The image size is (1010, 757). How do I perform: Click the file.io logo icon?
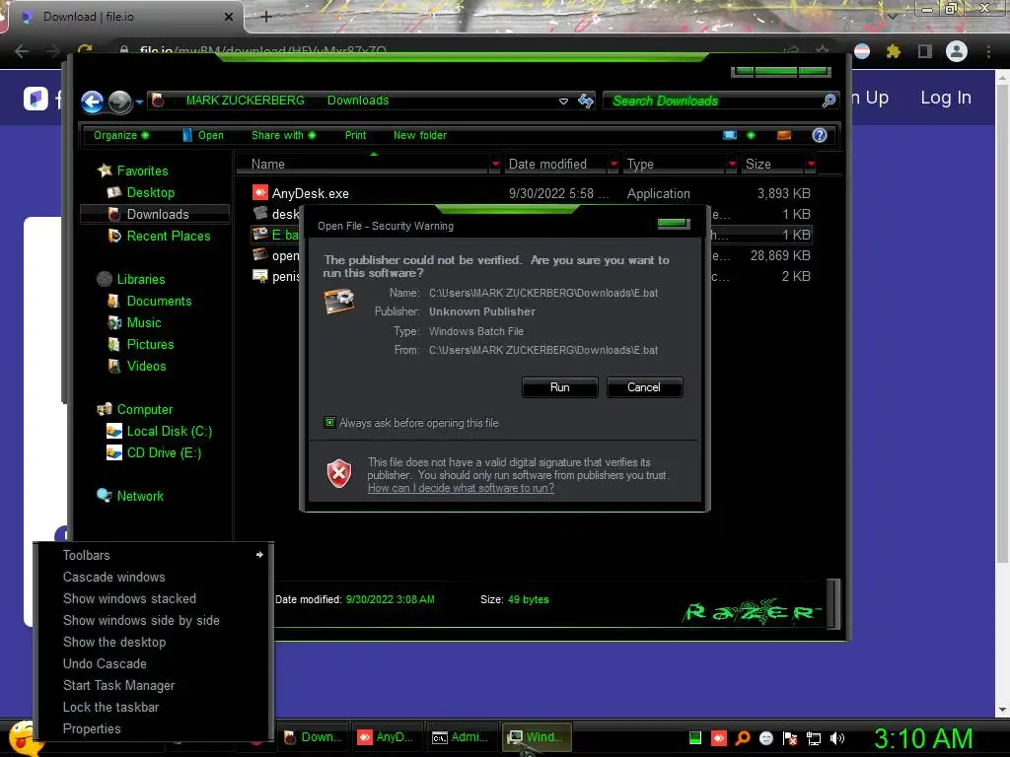coord(36,99)
